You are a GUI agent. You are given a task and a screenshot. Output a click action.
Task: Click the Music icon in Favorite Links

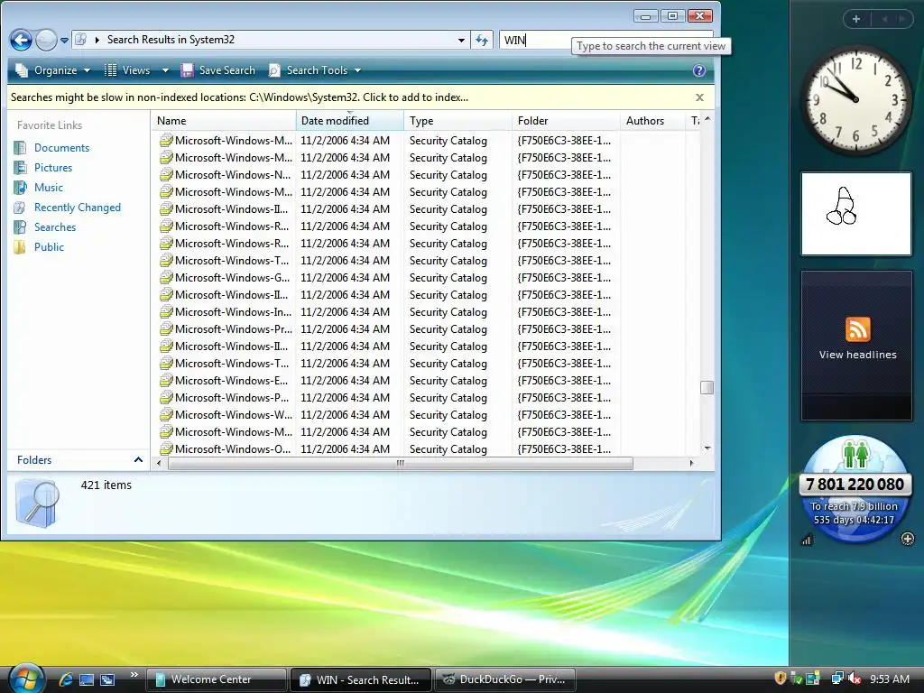click(x=20, y=188)
